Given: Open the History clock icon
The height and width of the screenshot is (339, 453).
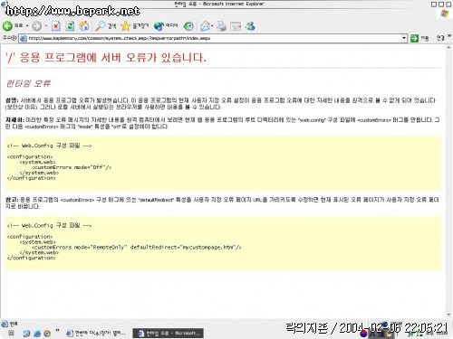Looking at the screenshot, I should click(x=188, y=26).
